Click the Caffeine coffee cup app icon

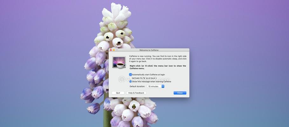[x=119, y=63]
